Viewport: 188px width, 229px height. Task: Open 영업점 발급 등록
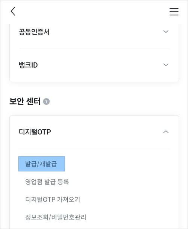coord(47,182)
